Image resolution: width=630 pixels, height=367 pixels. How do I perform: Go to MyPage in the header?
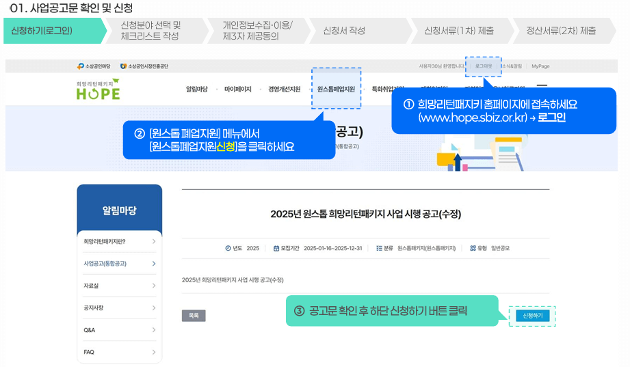[540, 66]
